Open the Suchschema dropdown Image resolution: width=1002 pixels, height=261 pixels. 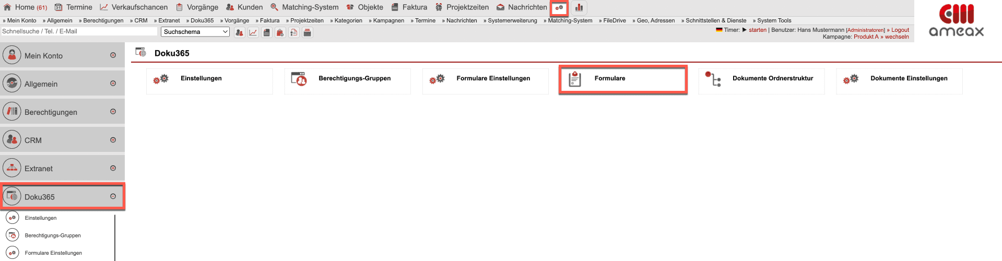pyautogui.click(x=195, y=32)
